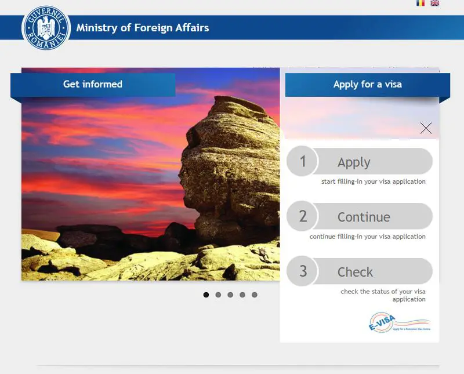The height and width of the screenshot is (374, 464).
Task: Select the first carousel slide dot
Action: 206,295
